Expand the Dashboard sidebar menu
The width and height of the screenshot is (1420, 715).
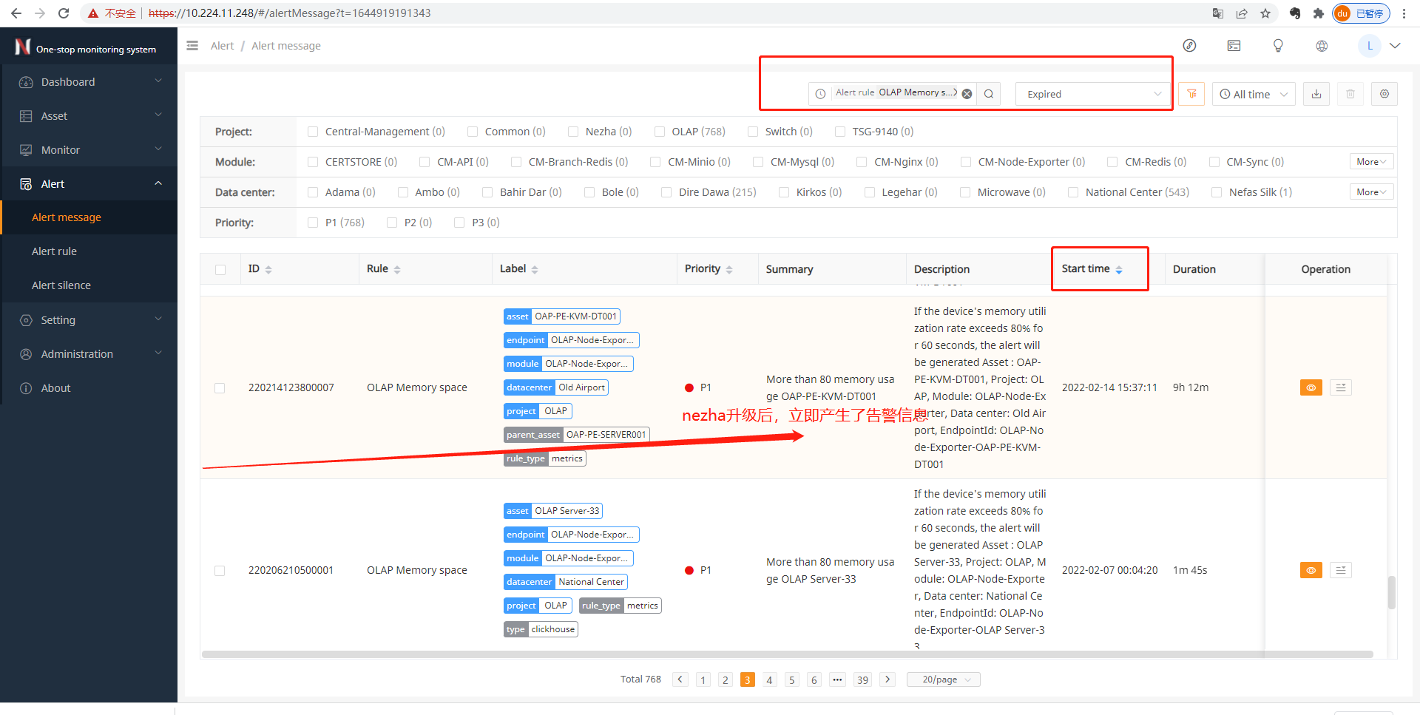pos(89,82)
